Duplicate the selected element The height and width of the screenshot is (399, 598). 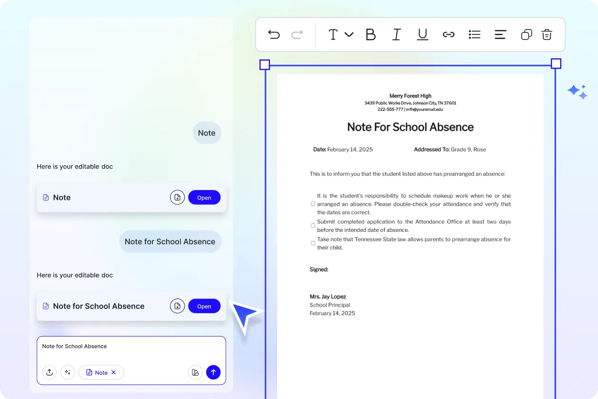click(x=526, y=34)
